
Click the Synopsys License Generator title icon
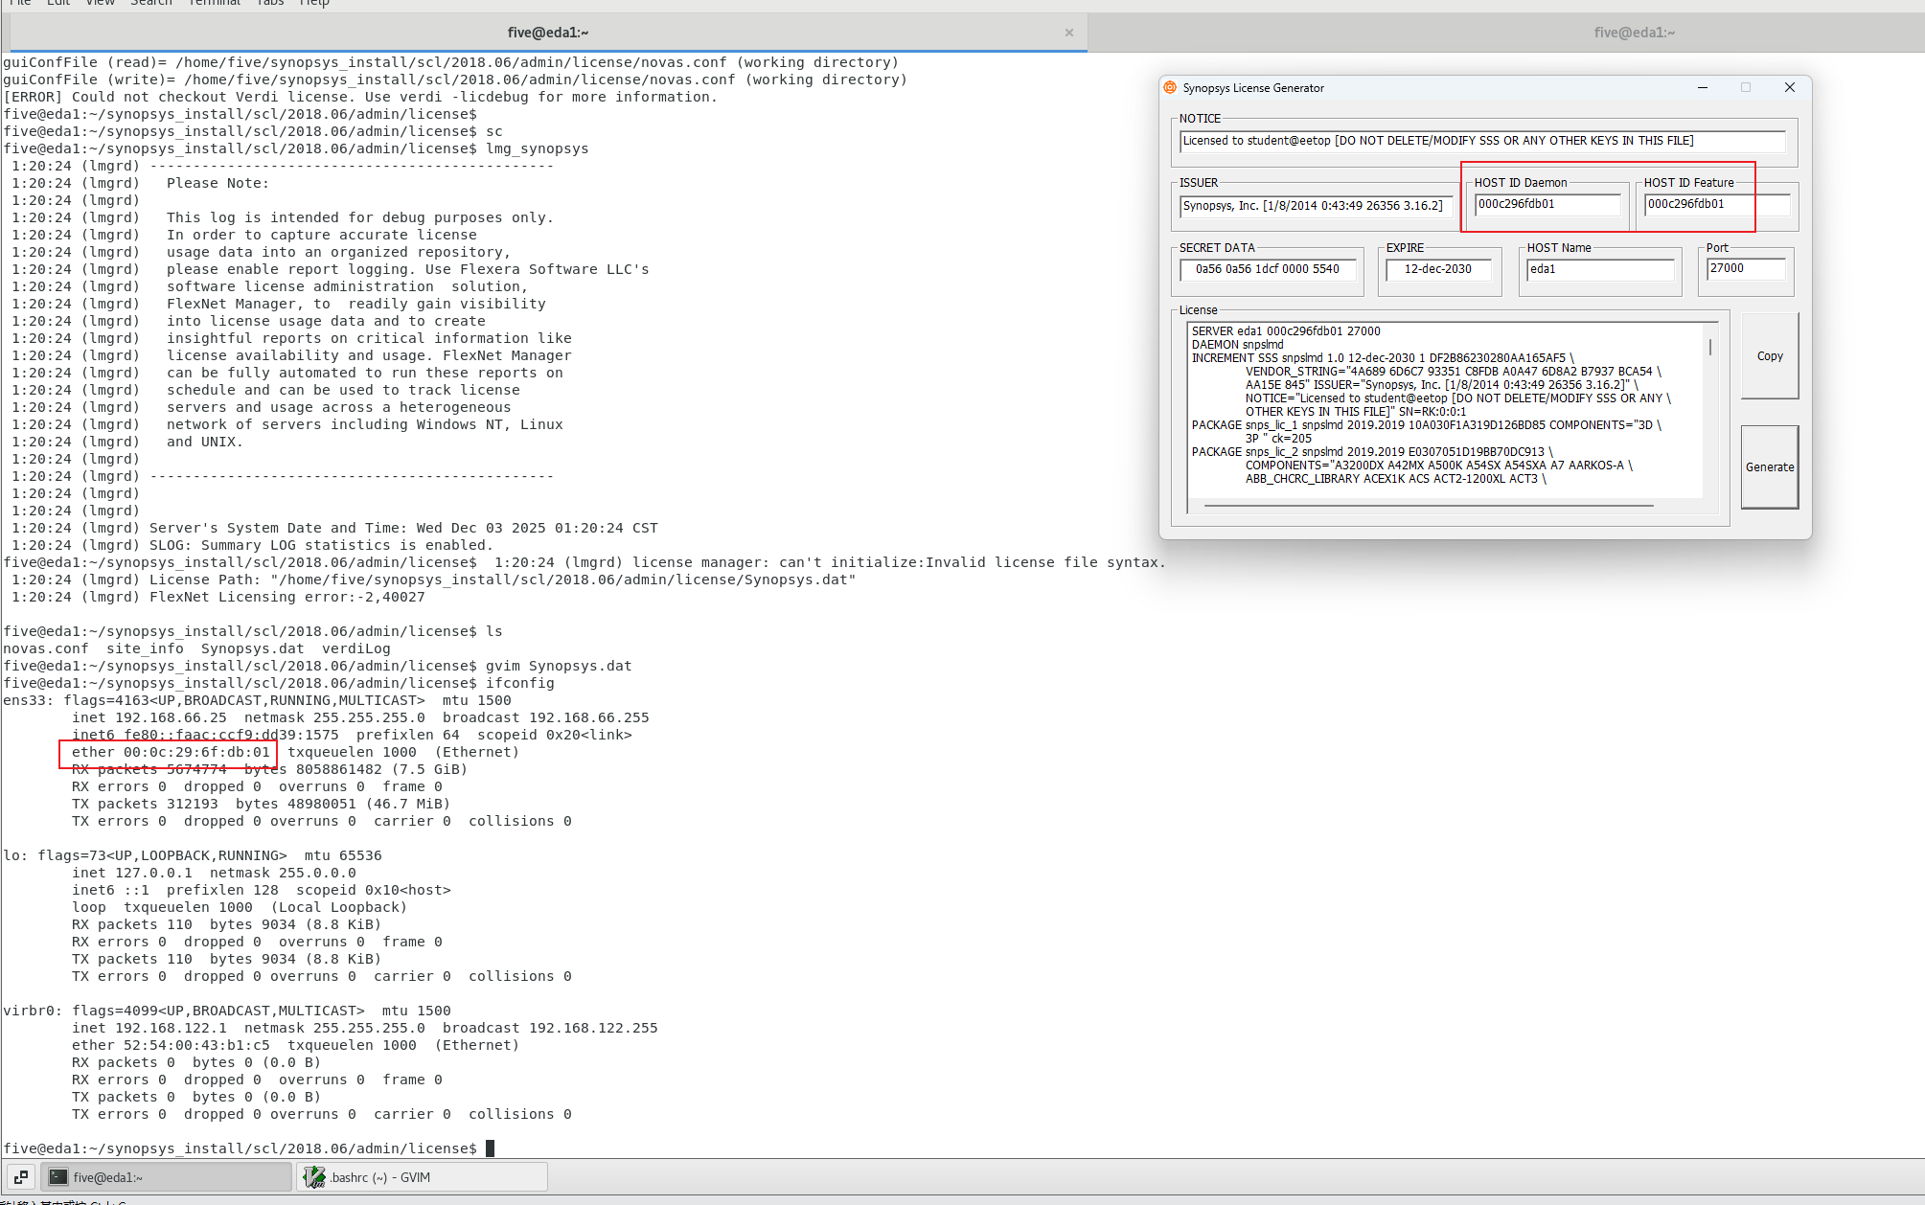1170,87
